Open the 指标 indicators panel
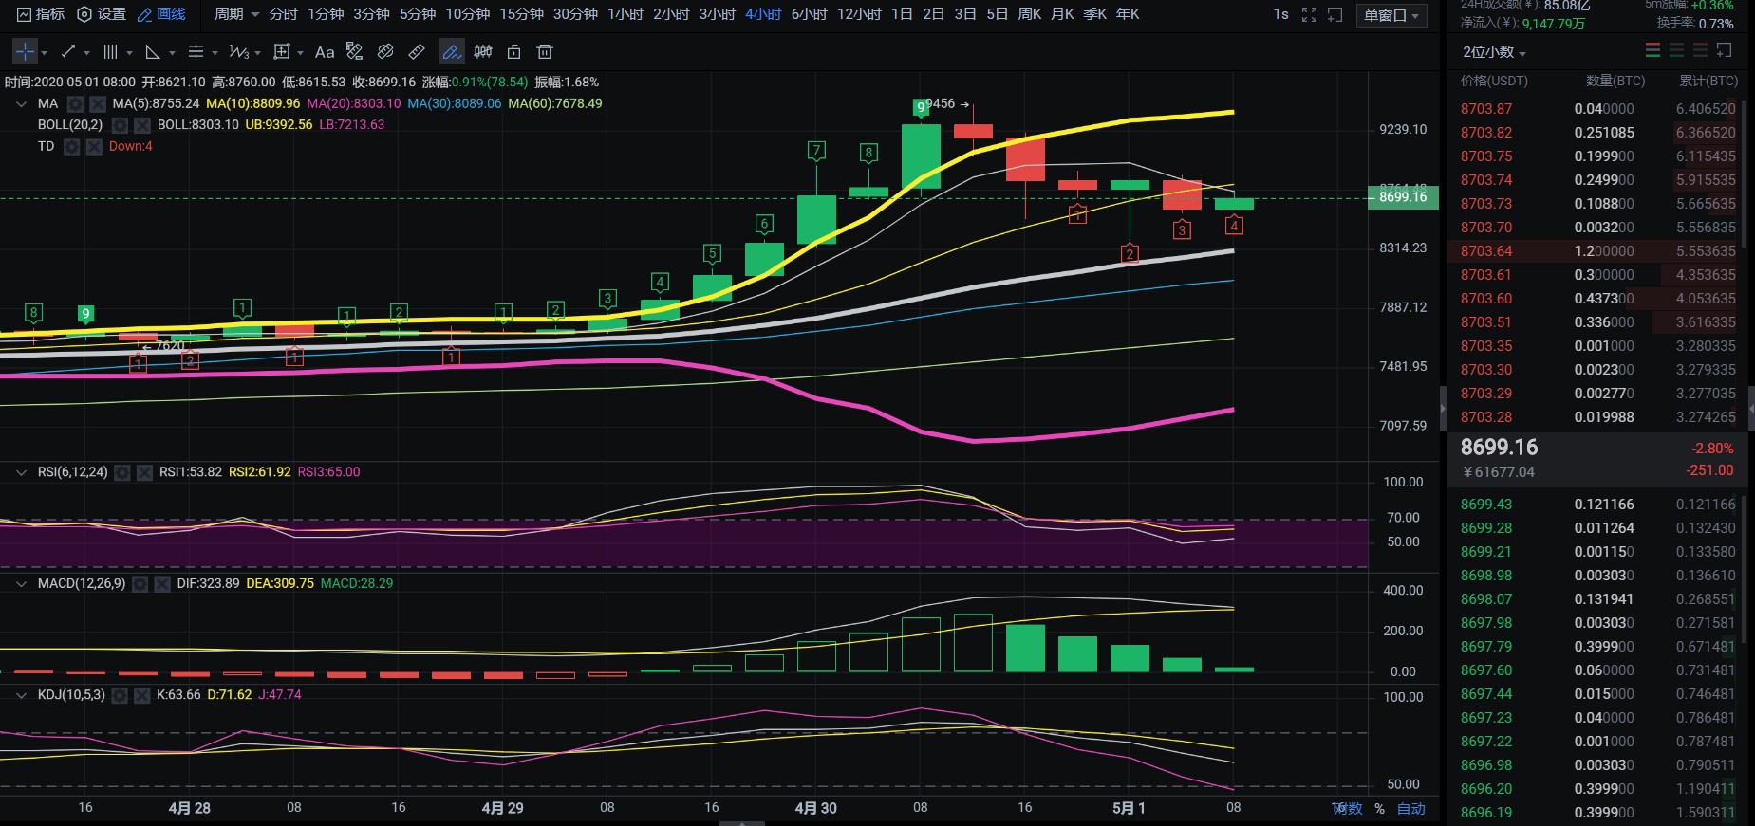The image size is (1755, 826). 41,14
